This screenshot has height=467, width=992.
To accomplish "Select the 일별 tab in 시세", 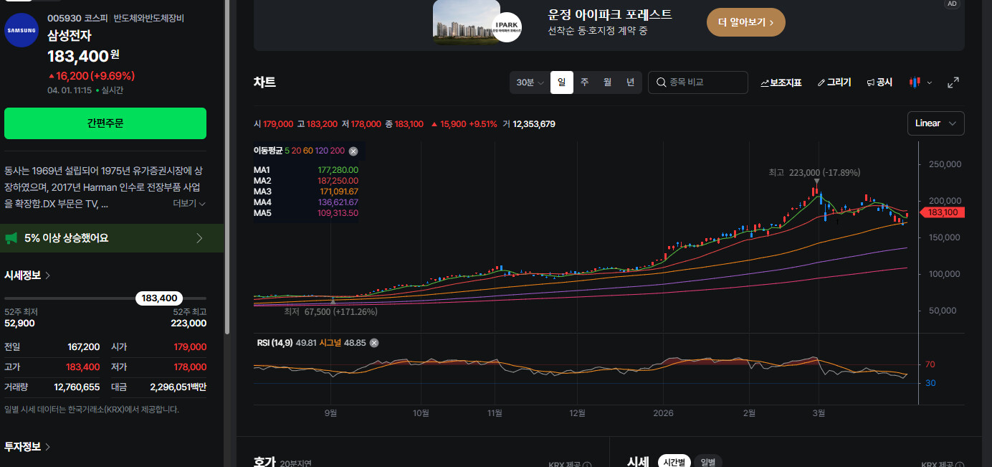I will click(x=707, y=462).
